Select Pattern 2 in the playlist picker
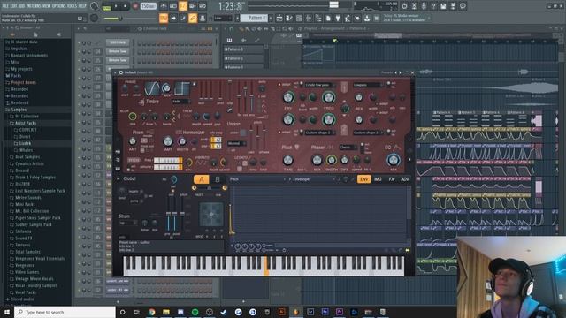 point(244,58)
